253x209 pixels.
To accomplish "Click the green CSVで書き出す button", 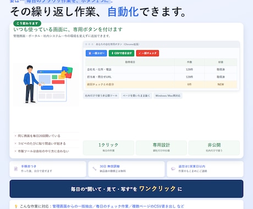I will (122, 53).
